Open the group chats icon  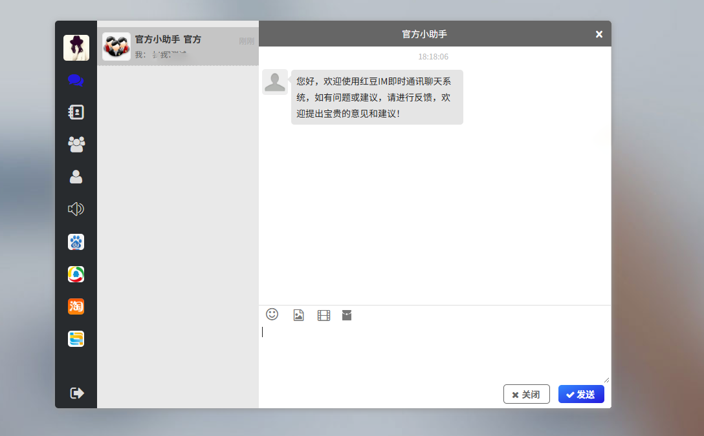pyautogui.click(x=76, y=144)
